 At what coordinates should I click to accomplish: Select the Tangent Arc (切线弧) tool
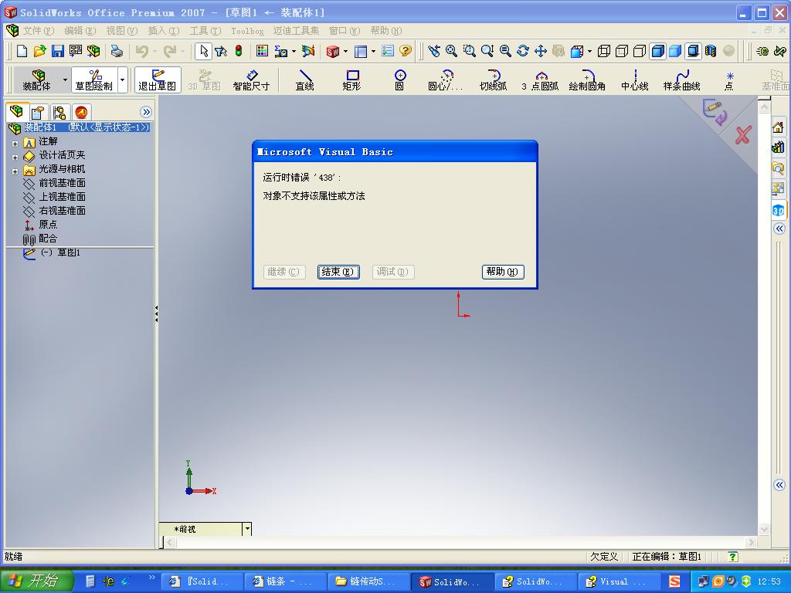pyautogui.click(x=493, y=80)
